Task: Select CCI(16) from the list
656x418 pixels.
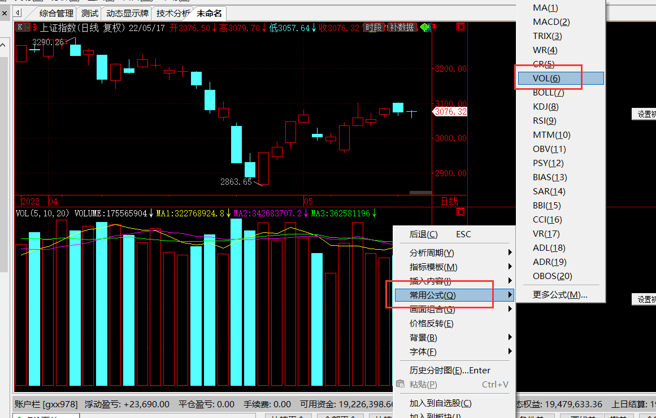Action: [561, 220]
